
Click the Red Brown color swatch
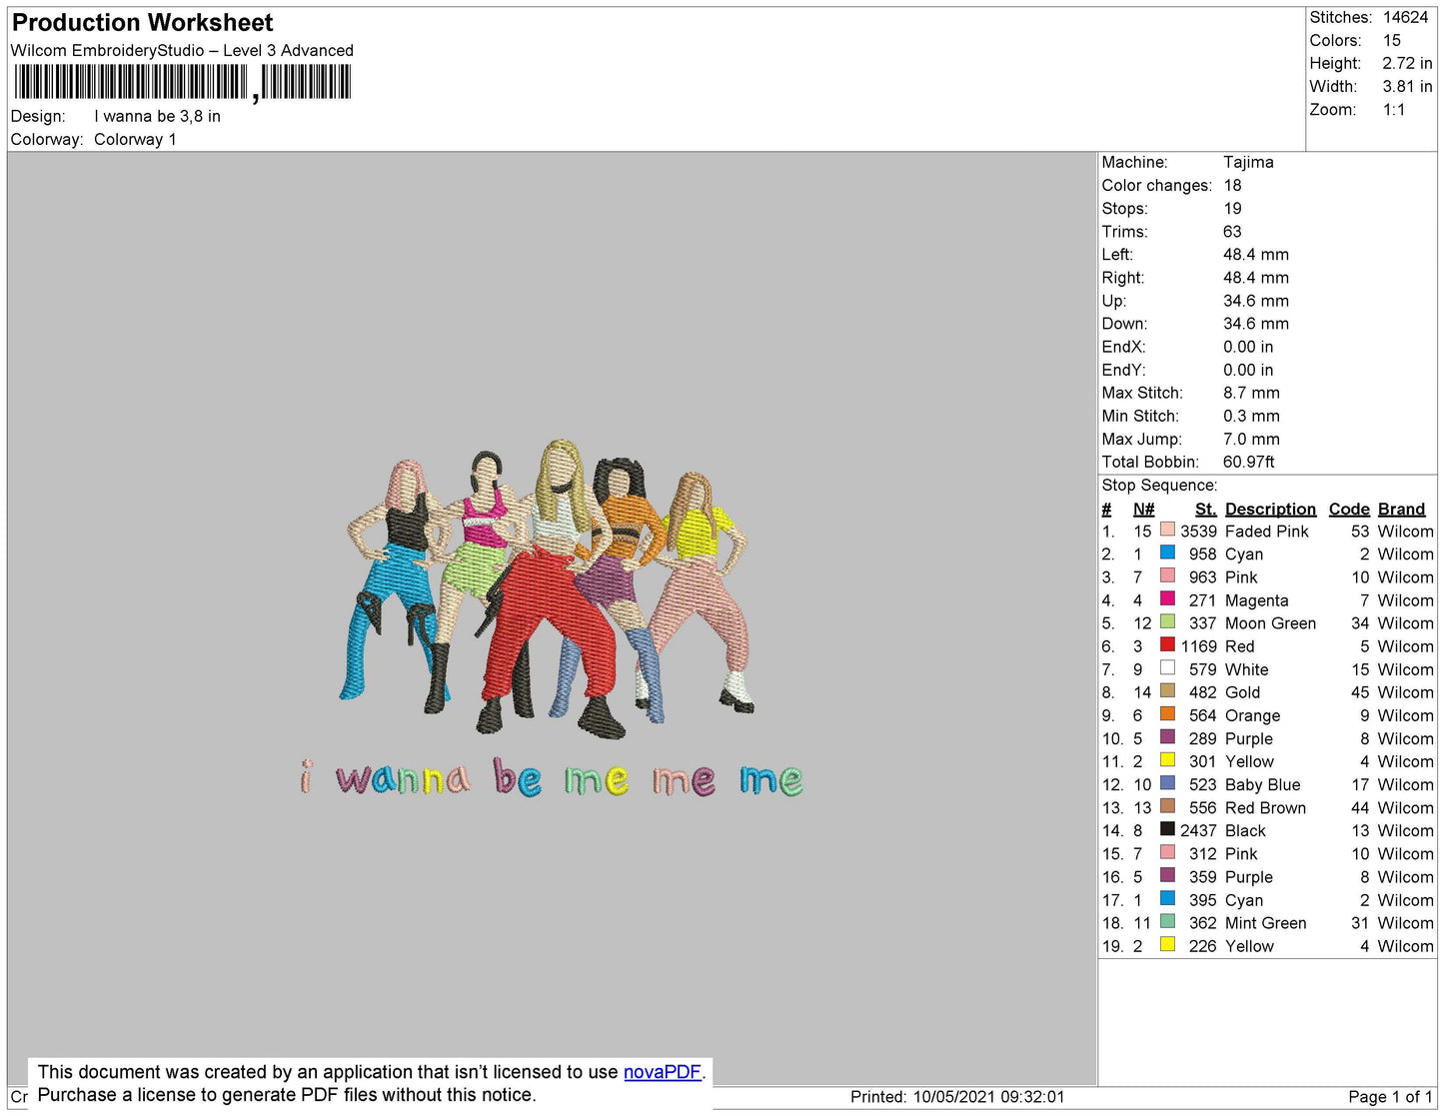(1167, 805)
